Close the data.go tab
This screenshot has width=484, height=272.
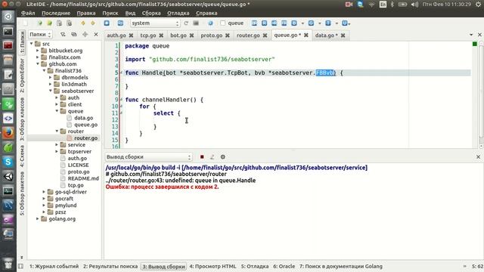click(x=343, y=36)
